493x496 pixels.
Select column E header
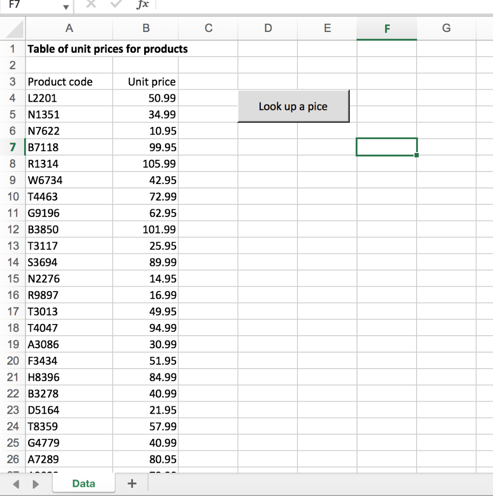coord(327,29)
